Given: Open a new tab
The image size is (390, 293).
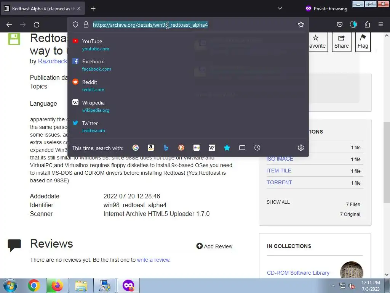Looking at the screenshot, I should [x=93, y=9].
